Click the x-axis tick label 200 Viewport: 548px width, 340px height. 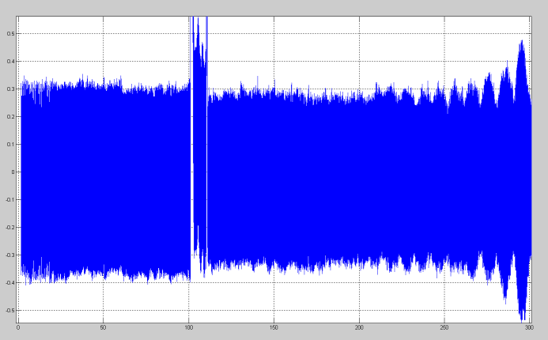[x=359, y=327]
